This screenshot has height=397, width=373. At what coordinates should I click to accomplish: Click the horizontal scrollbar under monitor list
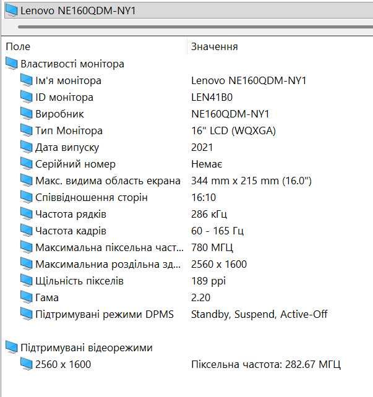195,27
